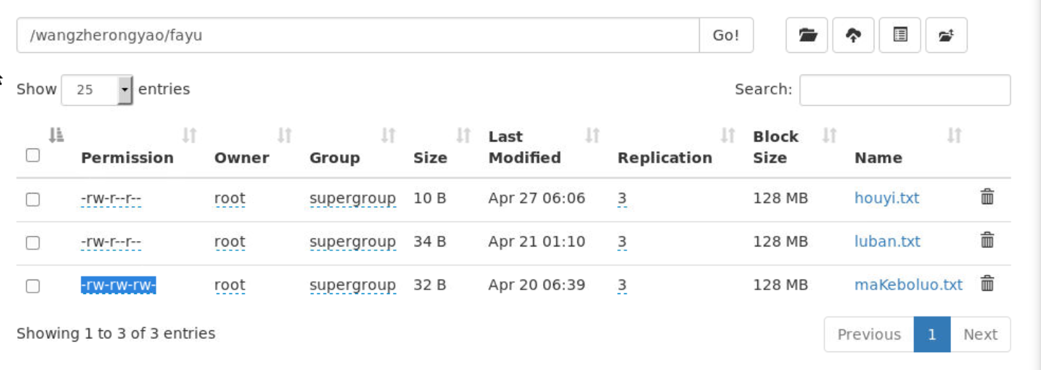The image size is (1041, 370).
Task: Click the list view icon button
Action: (x=899, y=35)
